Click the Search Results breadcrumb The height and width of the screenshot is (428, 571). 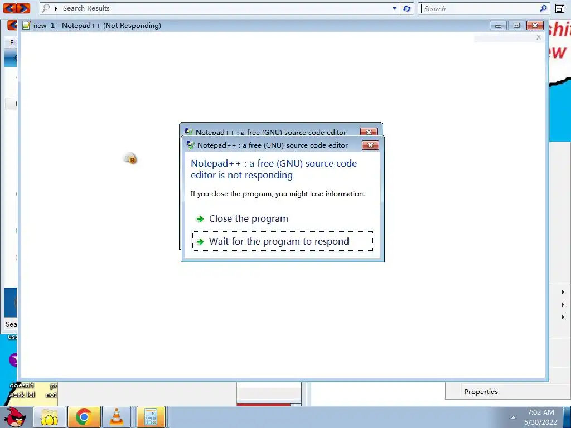pos(86,8)
